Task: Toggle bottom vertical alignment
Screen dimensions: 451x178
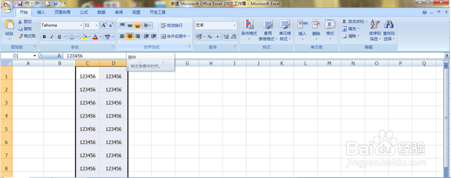Action: click(138, 26)
